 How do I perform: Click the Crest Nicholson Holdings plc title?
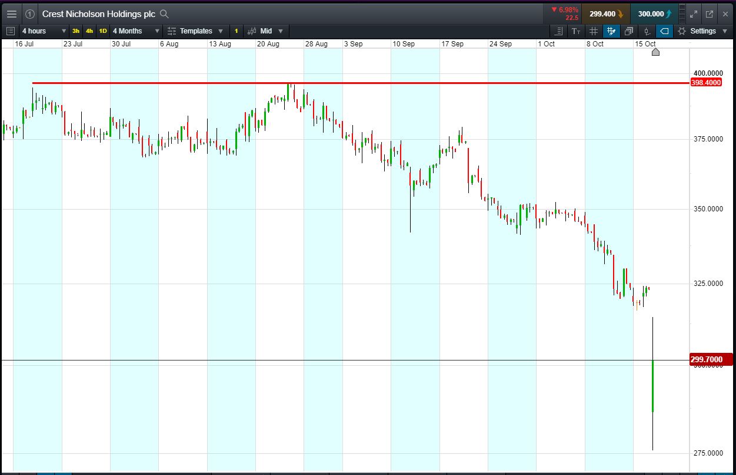pos(99,14)
